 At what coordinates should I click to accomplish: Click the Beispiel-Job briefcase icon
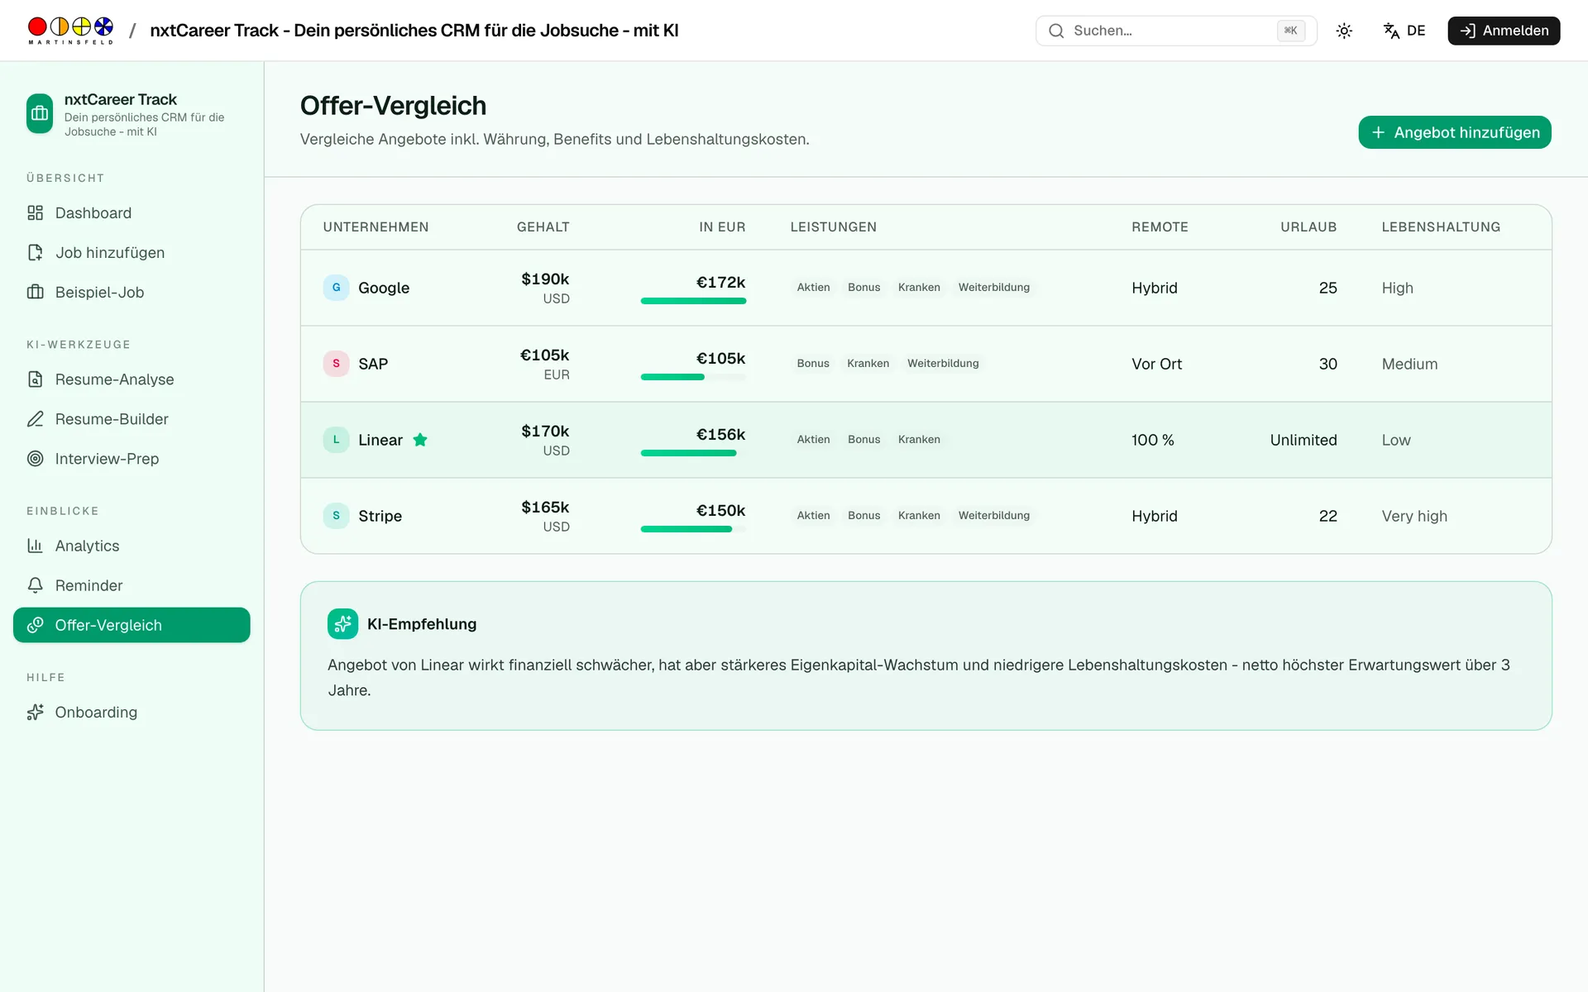35,293
